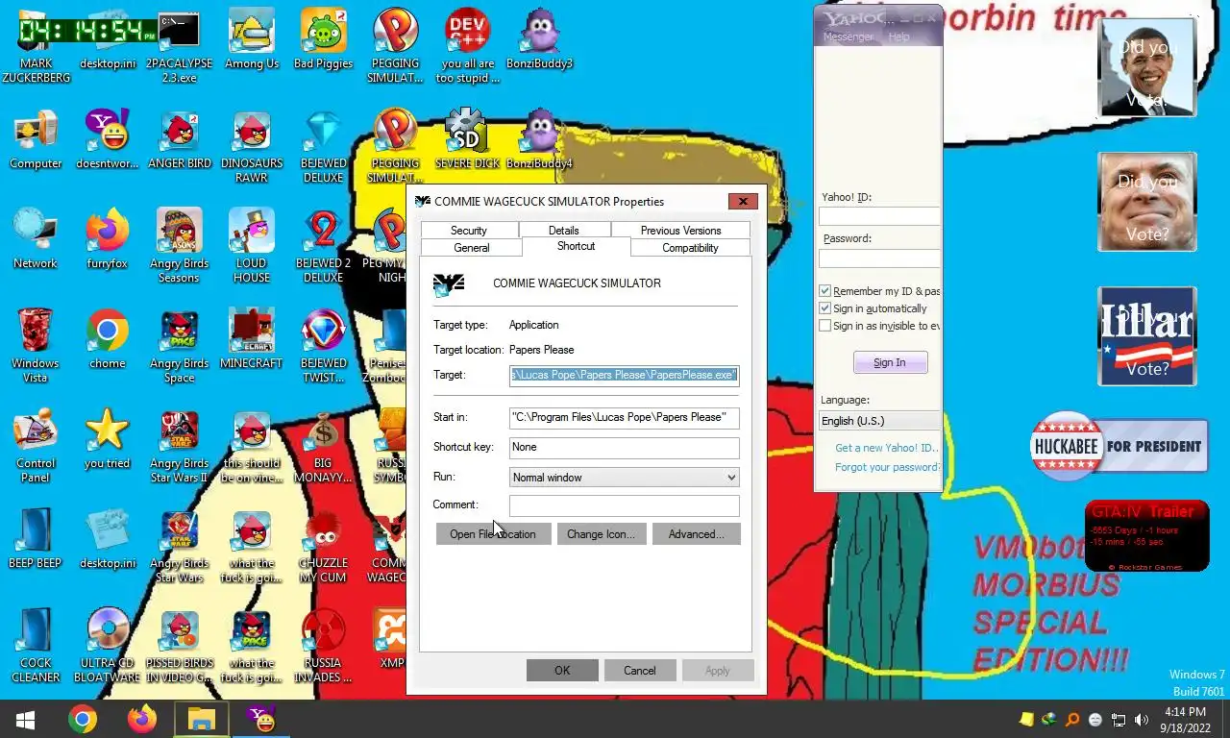
Task: Select the RUSSIA INVADES desktop icon
Action: point(323,647)
